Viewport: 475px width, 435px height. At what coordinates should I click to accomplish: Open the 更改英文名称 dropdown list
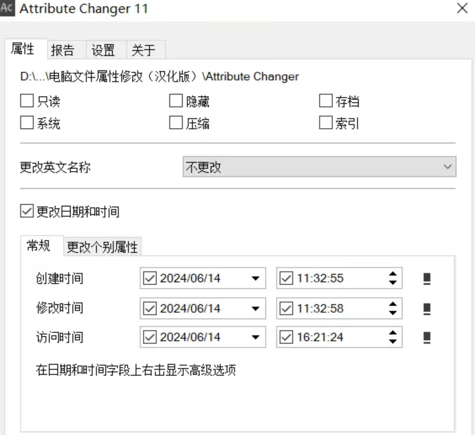pos(447,167)
